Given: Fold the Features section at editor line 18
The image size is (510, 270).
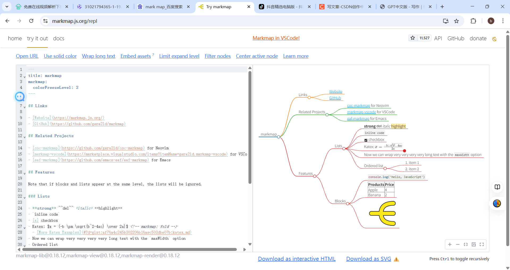Looking at the screenshot, I should (x=24, y=173).
